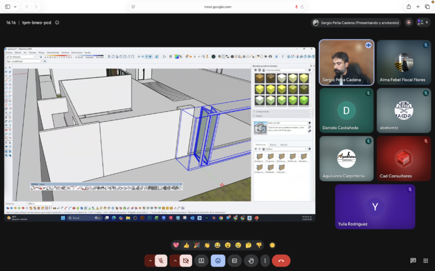Open microphone audio settings caret

(x=150, y=261)
